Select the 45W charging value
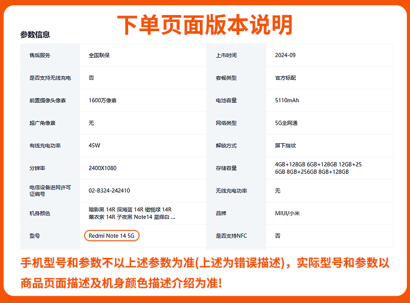The width and height of the screenshot is (410, 303). coord(94,145)
